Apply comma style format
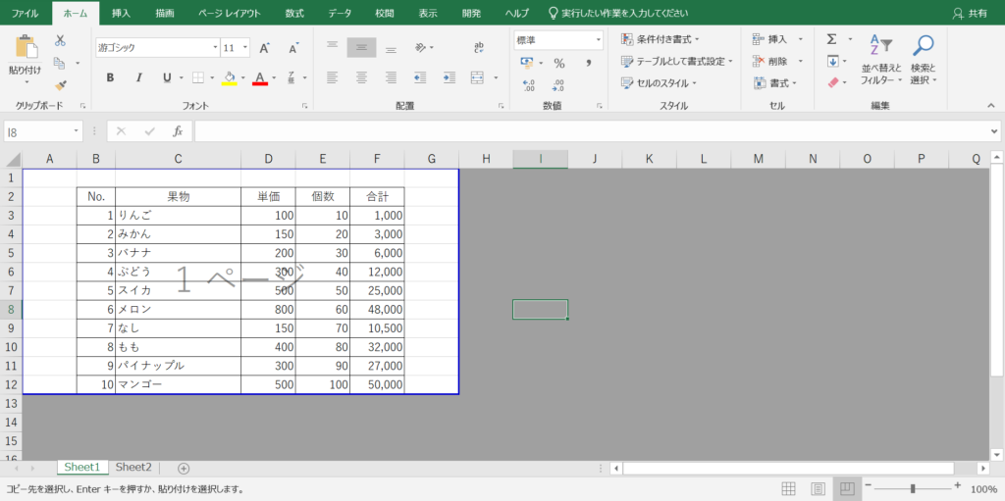This screenshot has width=1005, height=501. pos(588,63)
